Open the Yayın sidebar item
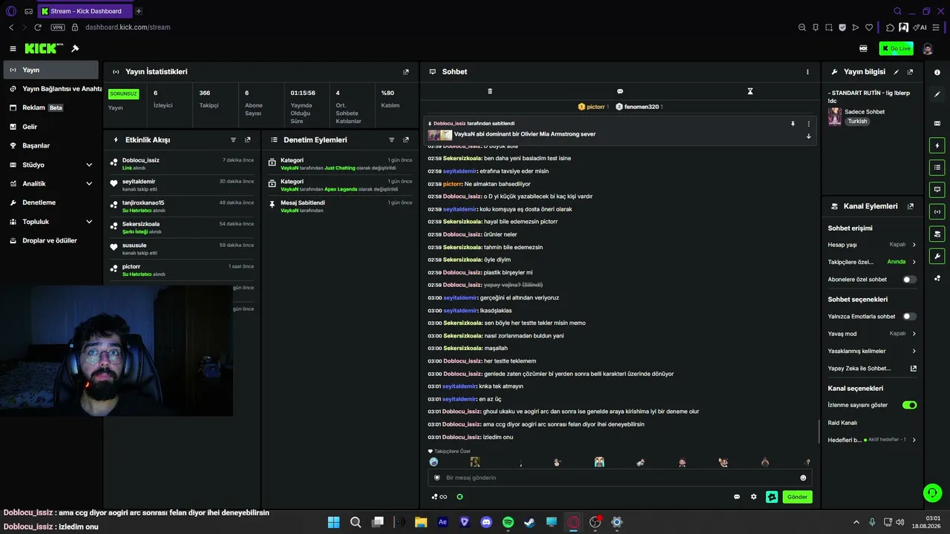The width and height of the screenshot is (950, 534). pos(50,70)
